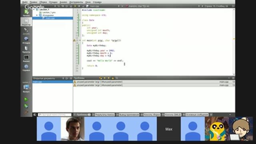Viewport: 256px width, 144px height.
Task: Switch to the Проблемы output tab
Action: click(82, 115)
